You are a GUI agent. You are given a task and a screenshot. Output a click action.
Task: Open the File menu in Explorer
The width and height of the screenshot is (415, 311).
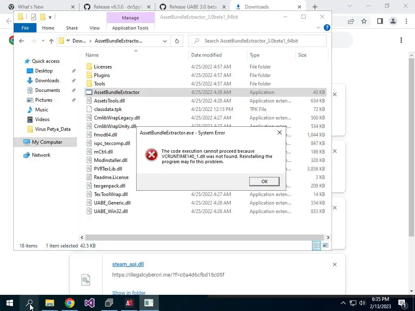coord(25,28)
